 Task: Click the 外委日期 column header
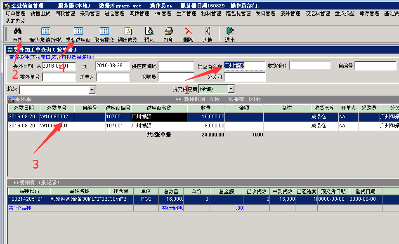click(x=23, y=108)
